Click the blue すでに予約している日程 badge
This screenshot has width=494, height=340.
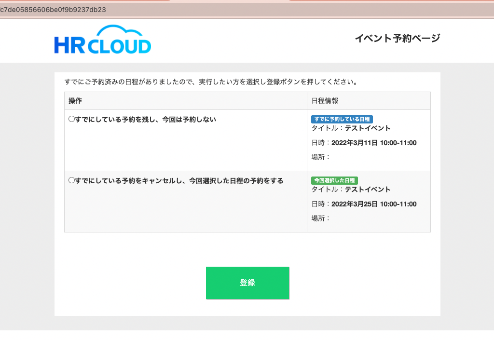click(x=342, y=119)
